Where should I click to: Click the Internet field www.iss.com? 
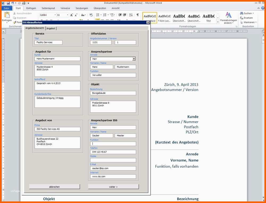click(x=113, y=176)
